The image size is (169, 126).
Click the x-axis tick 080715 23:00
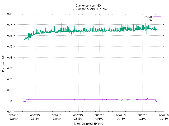(57, 117)
